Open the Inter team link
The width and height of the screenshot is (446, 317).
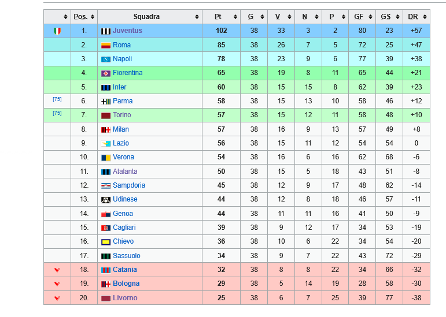point(119,87)
